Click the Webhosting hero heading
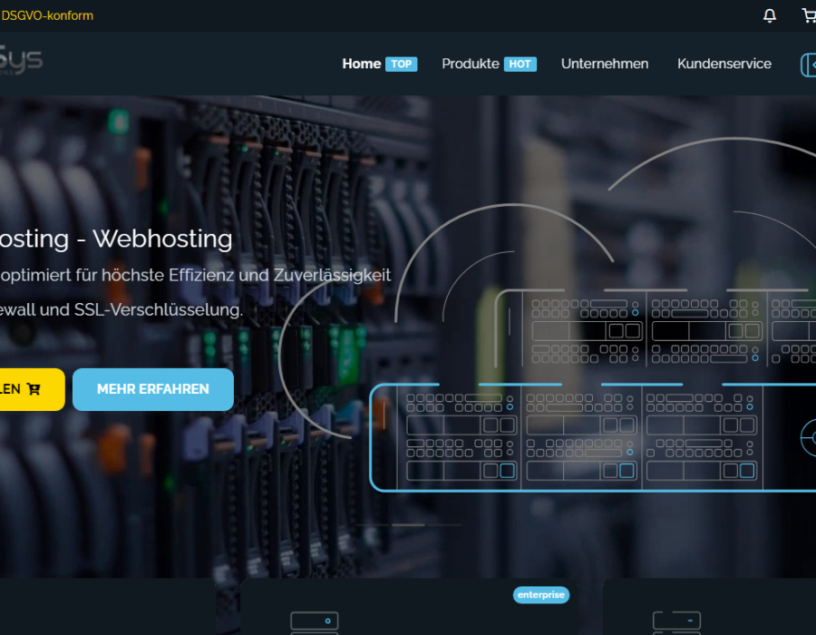The width and height of the screenshot is (816, 635). pyautogui.click(x=116, y=239)
